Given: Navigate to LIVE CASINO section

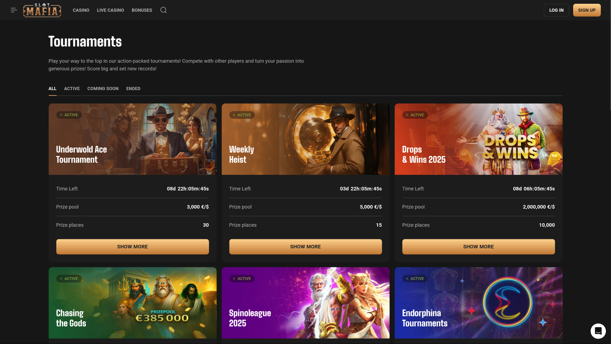Looking at the screenshot, I should point(110,10).
